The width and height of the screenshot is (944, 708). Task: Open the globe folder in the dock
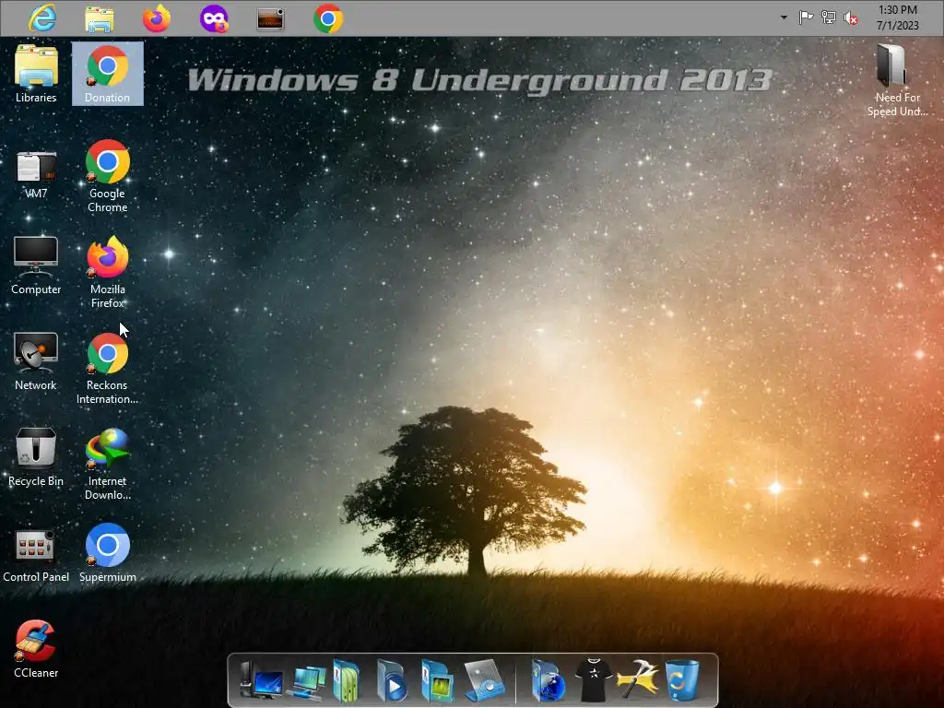[549, 681]
